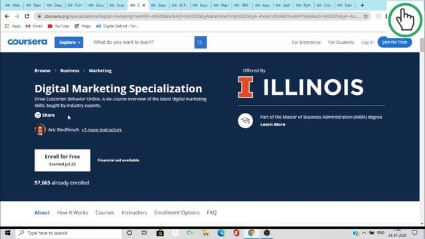The height and width of the screenshot is (239, 425).
Task: Click the graduation cap degree icon
Action: point(245,121)
